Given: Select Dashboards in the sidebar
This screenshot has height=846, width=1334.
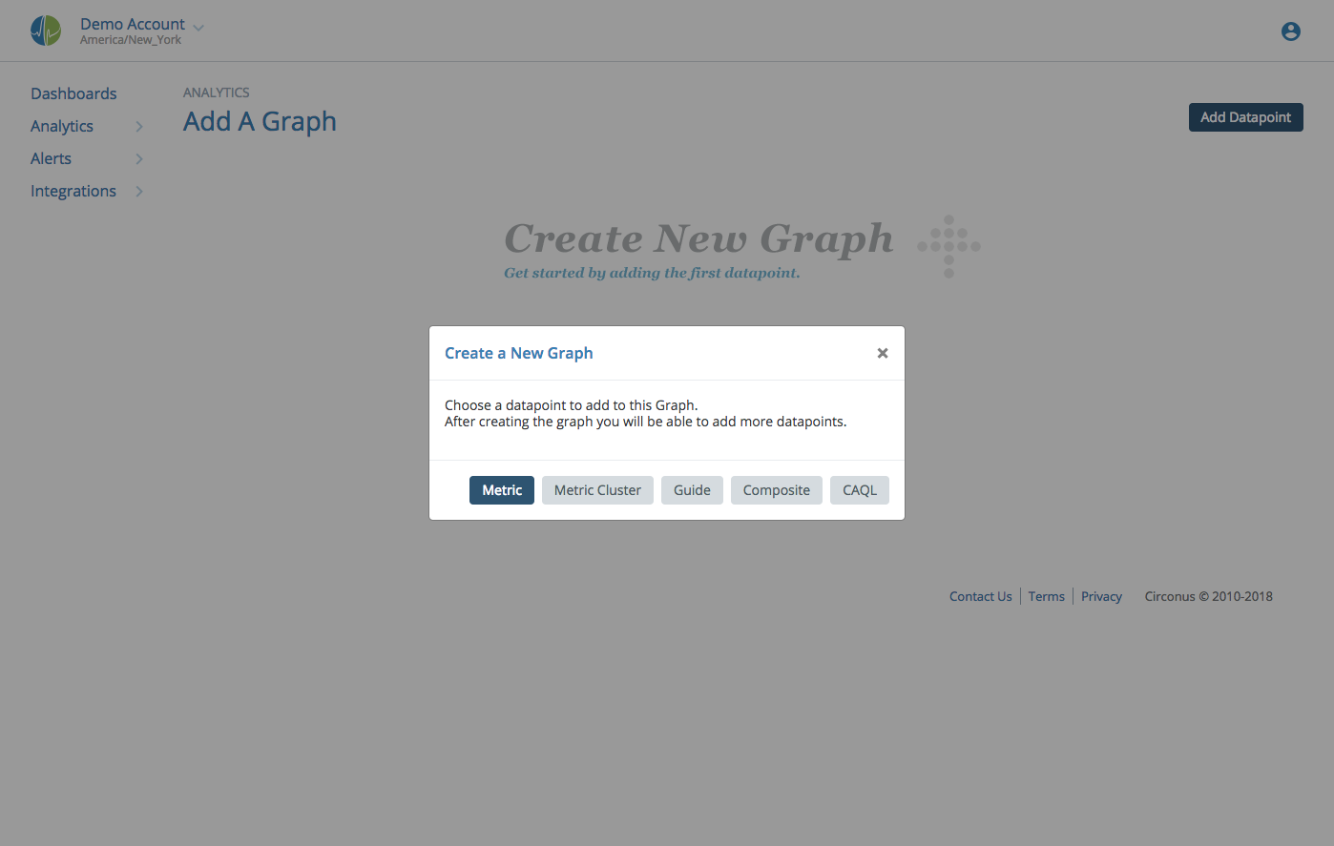Looking at the screenshot, I should 73,93.
